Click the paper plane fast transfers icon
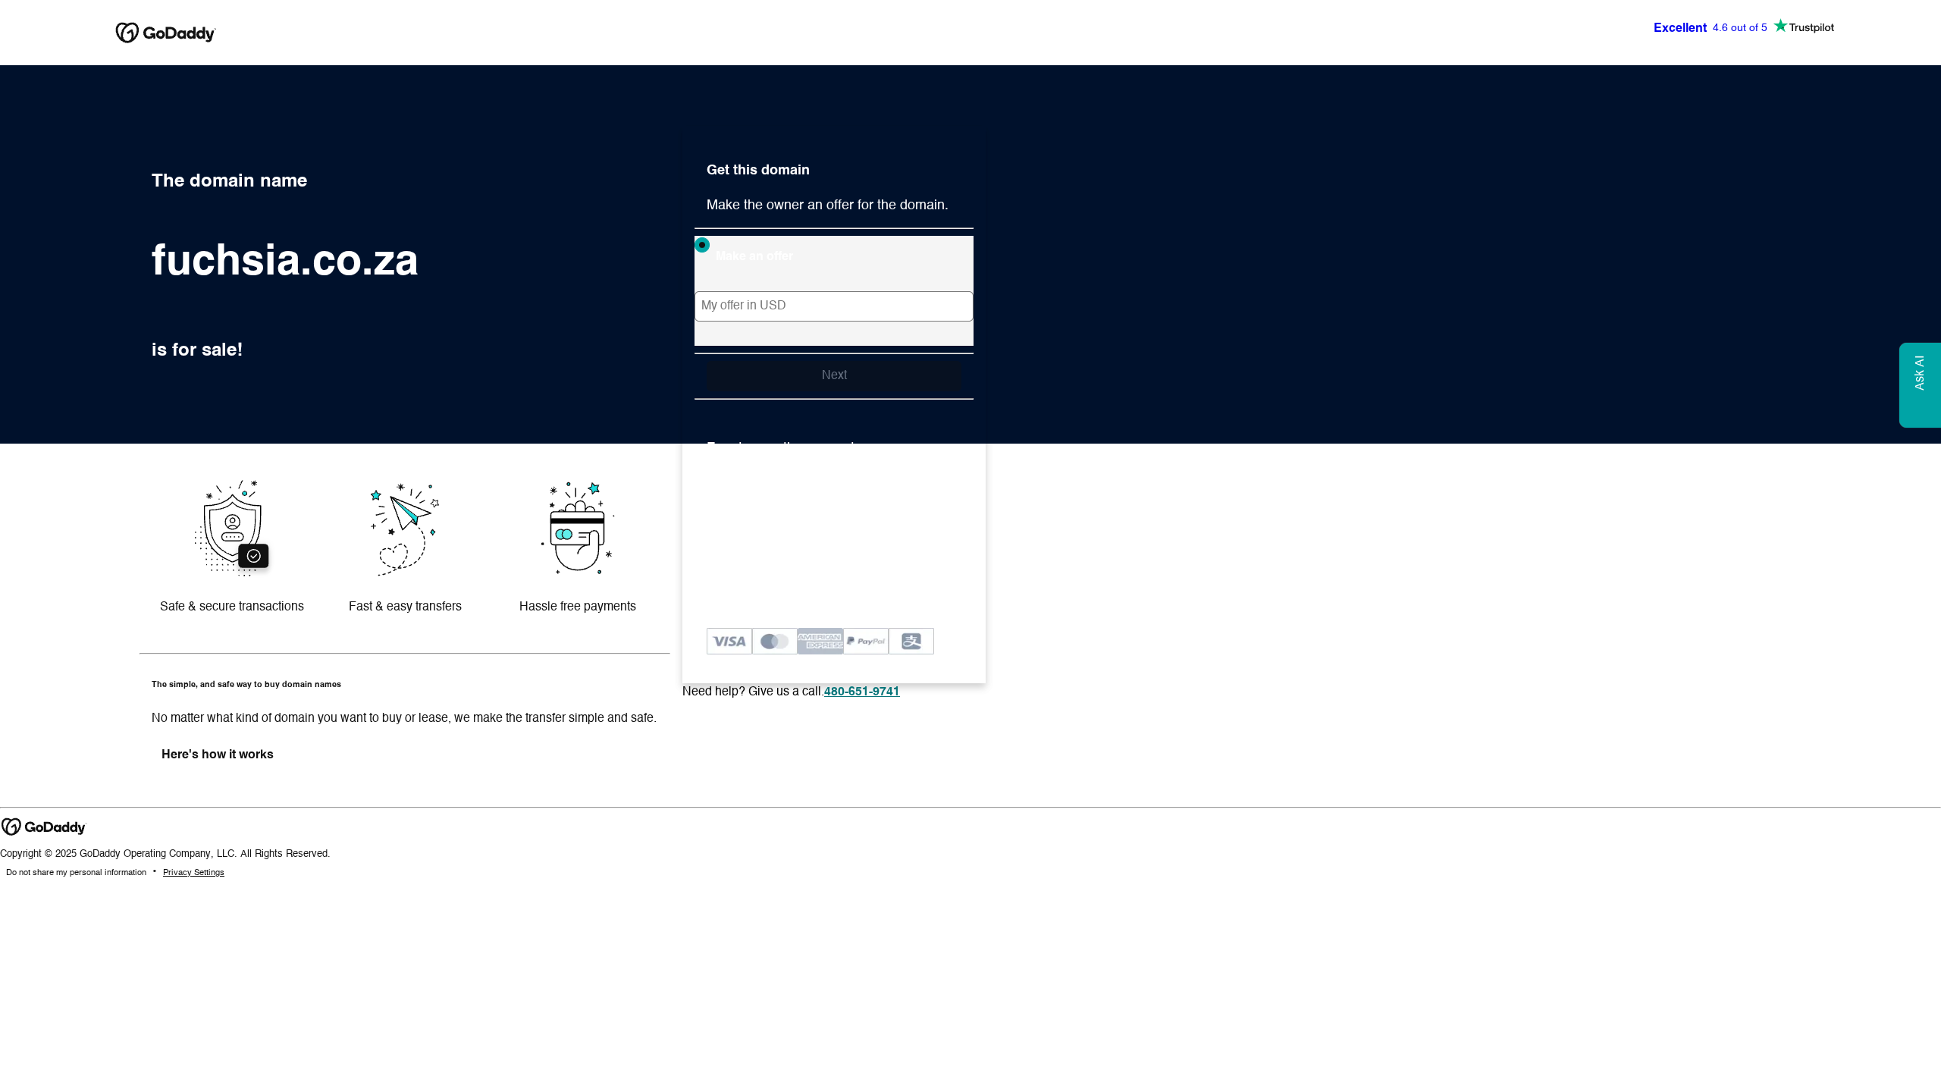 (405, 529)
